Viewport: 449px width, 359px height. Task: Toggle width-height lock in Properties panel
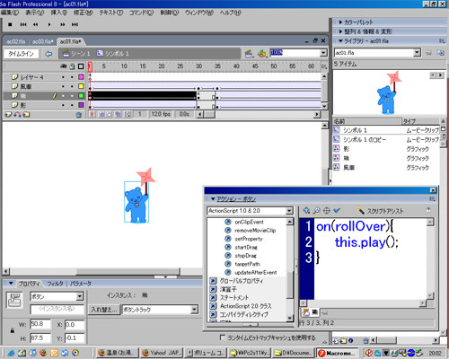click(13, 330)
